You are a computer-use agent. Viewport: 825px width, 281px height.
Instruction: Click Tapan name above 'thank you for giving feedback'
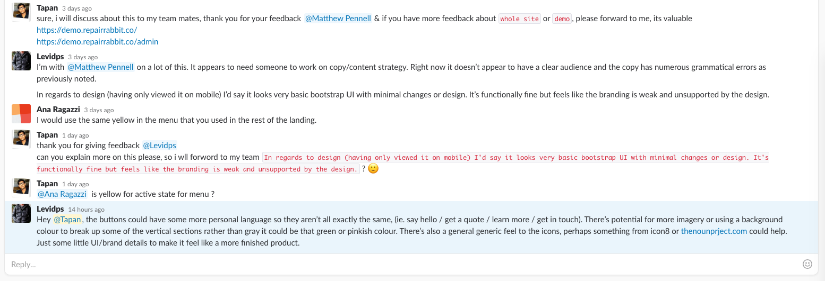(47, 135)
